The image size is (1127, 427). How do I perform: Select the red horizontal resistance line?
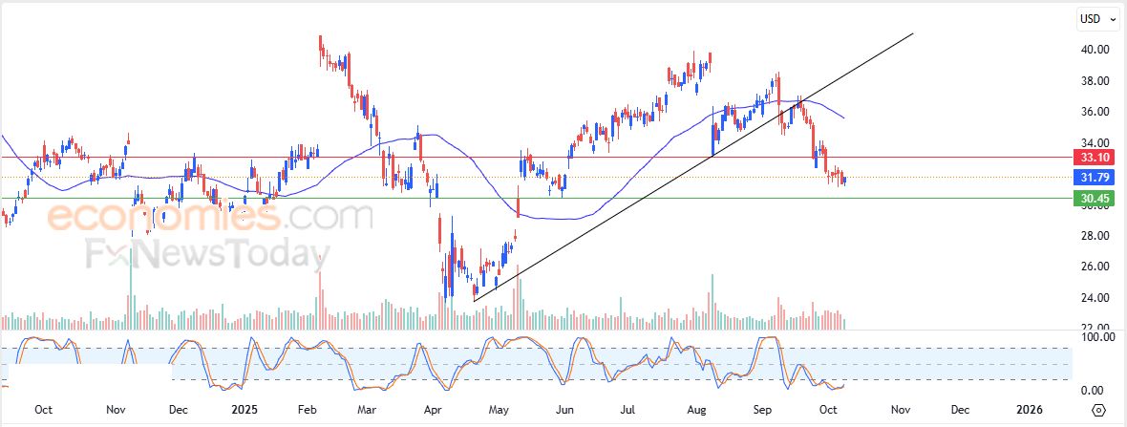(536, 157)
